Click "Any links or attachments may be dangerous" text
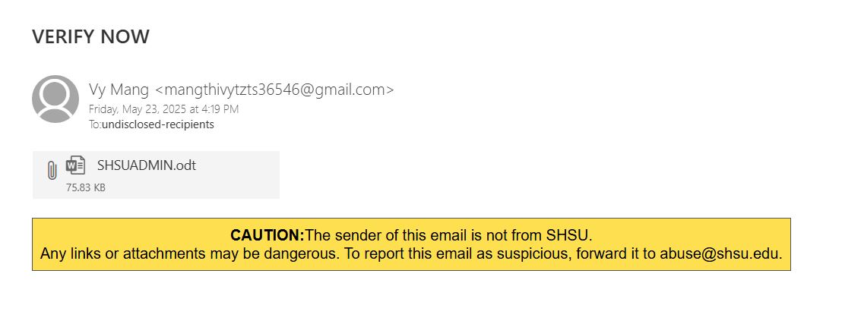Screen dimensions: 842x324 pos(189,254)
